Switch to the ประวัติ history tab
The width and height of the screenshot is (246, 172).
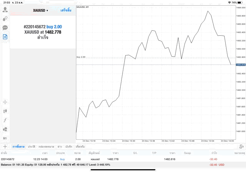pyautogui.click(x=32, y=147)
